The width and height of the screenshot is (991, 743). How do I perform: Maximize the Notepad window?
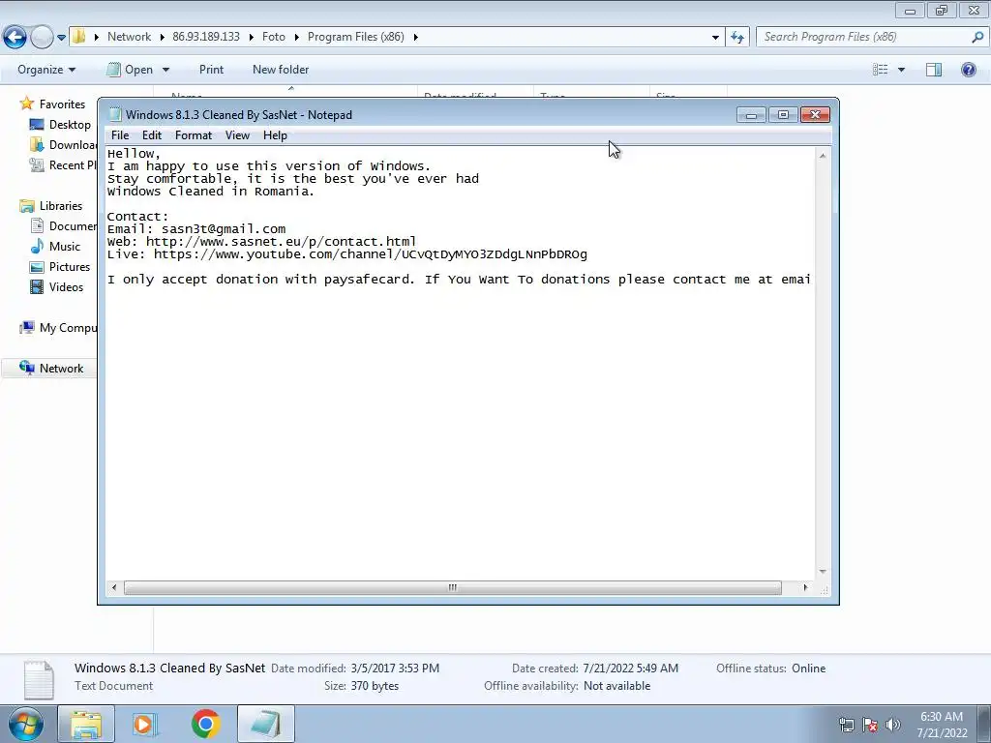pyautogui.click(x=783, y=114)
